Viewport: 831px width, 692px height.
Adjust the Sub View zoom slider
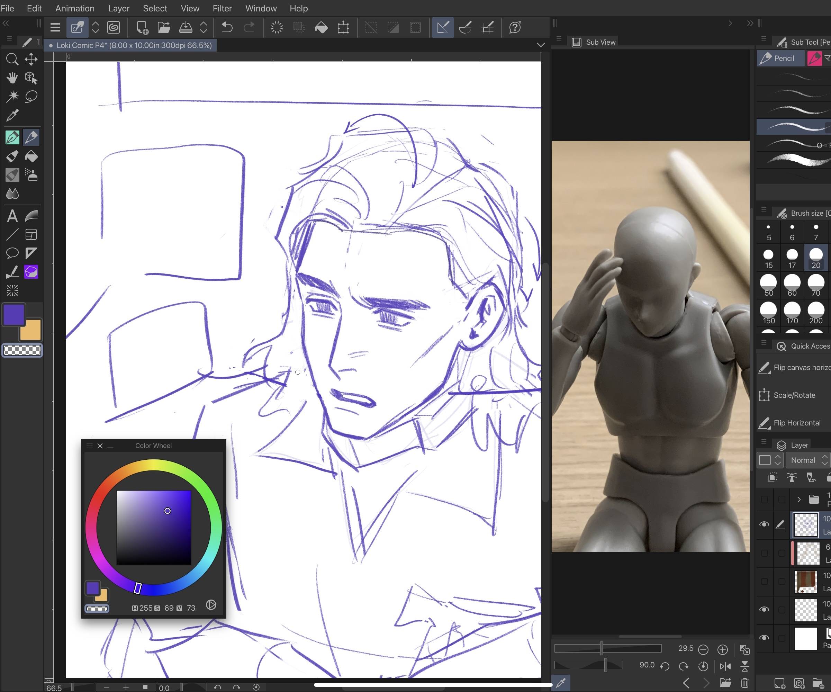[x=608, y=648]
